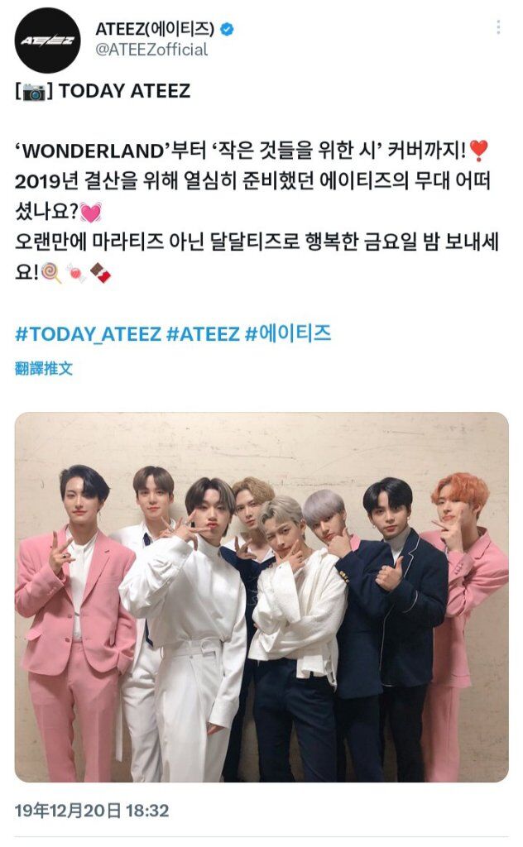Open the #에이티즈 hashtag
The height and width of the screenshot is (847, 523).
288,333
